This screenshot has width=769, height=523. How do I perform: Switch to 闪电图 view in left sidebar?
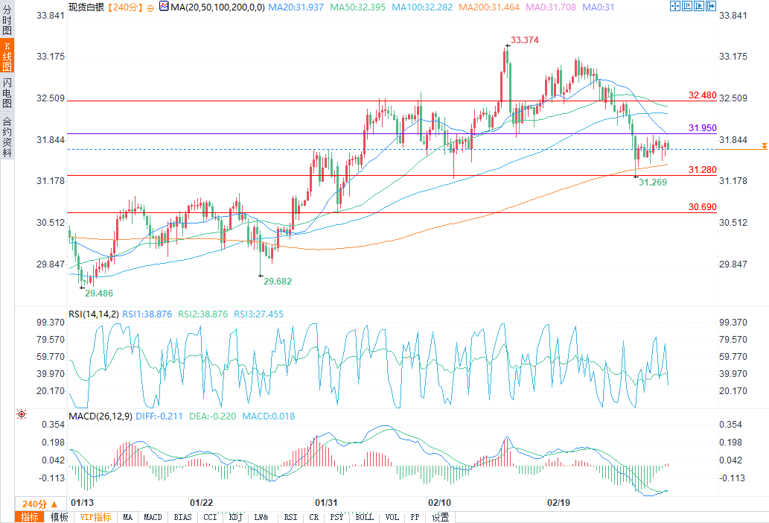[x=7, y=92]
